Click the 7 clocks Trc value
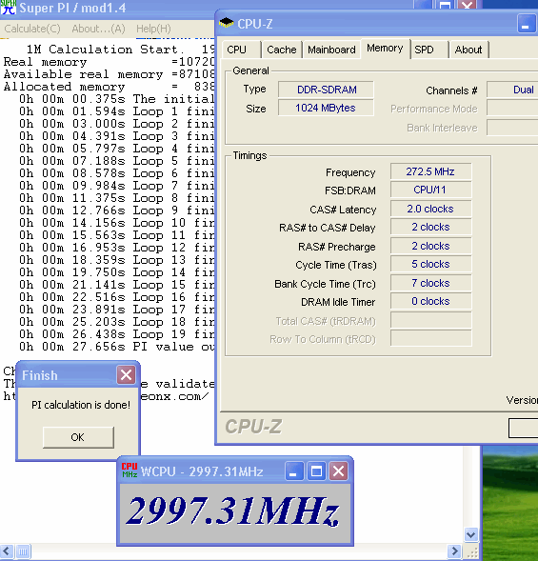The image size is (538, 561). (x=430, y=283)
